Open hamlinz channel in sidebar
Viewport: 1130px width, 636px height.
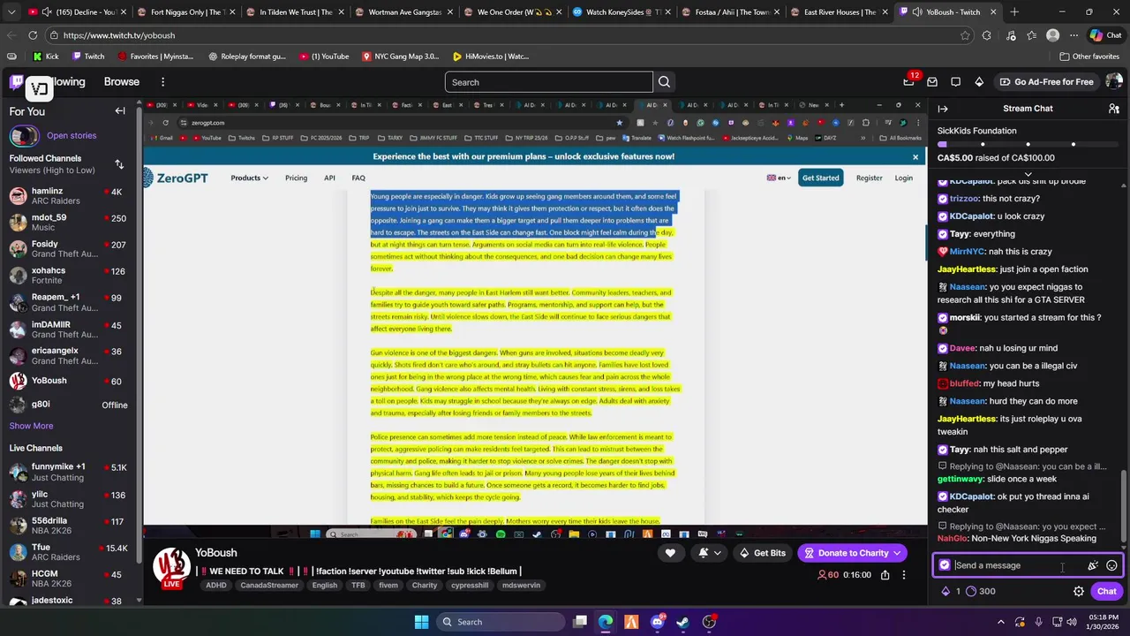[71, 196]
